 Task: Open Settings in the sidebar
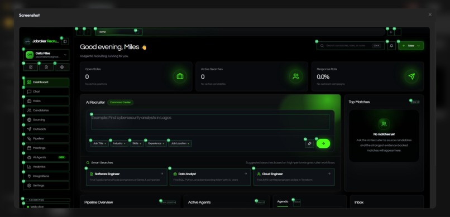46,186
